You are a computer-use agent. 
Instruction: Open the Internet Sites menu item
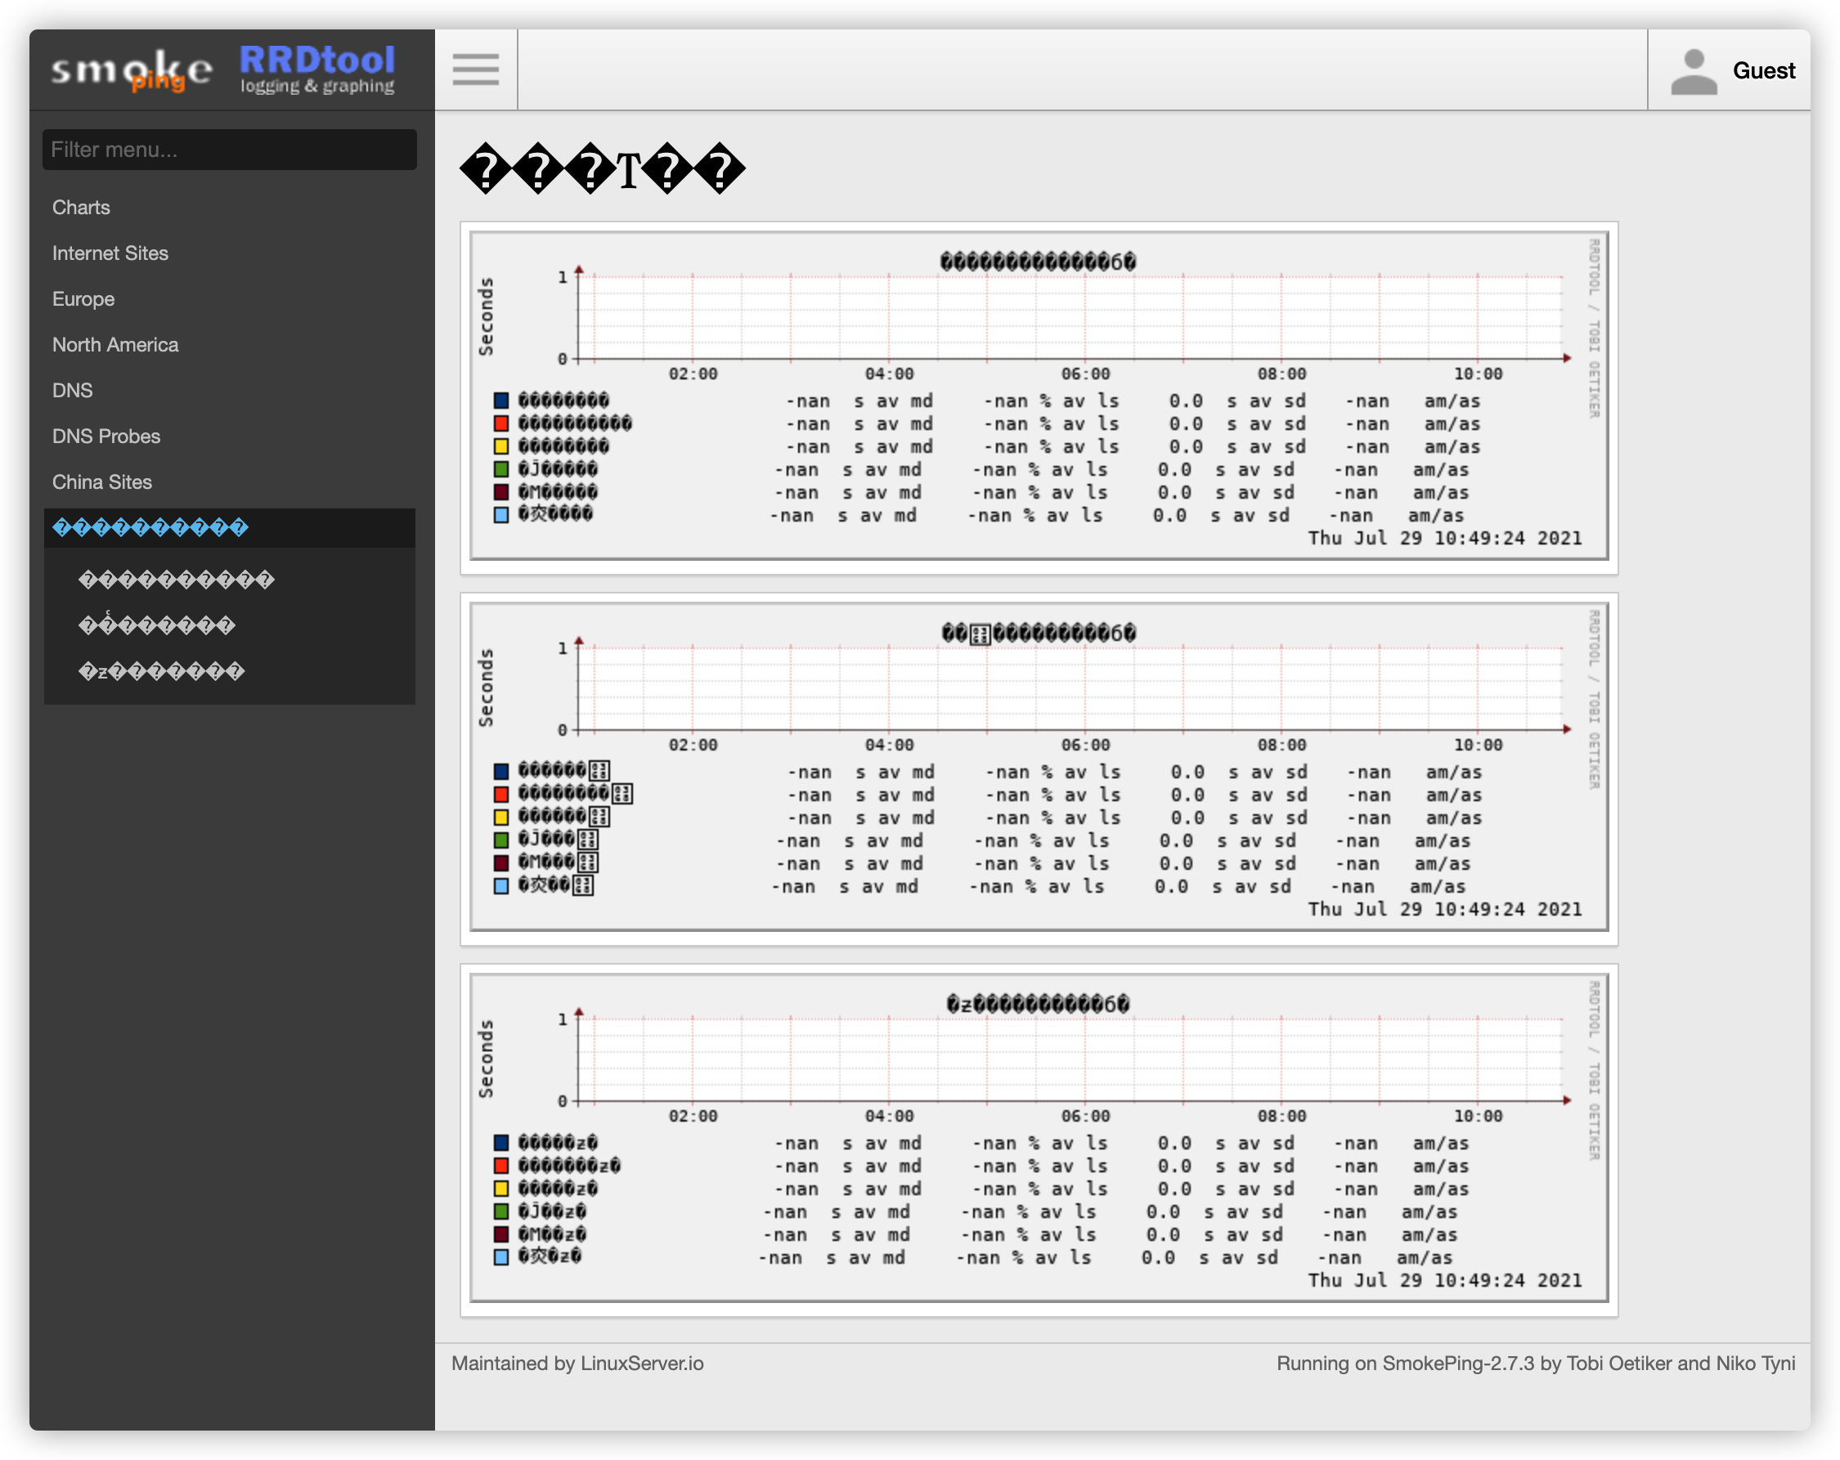click(110, 253)
